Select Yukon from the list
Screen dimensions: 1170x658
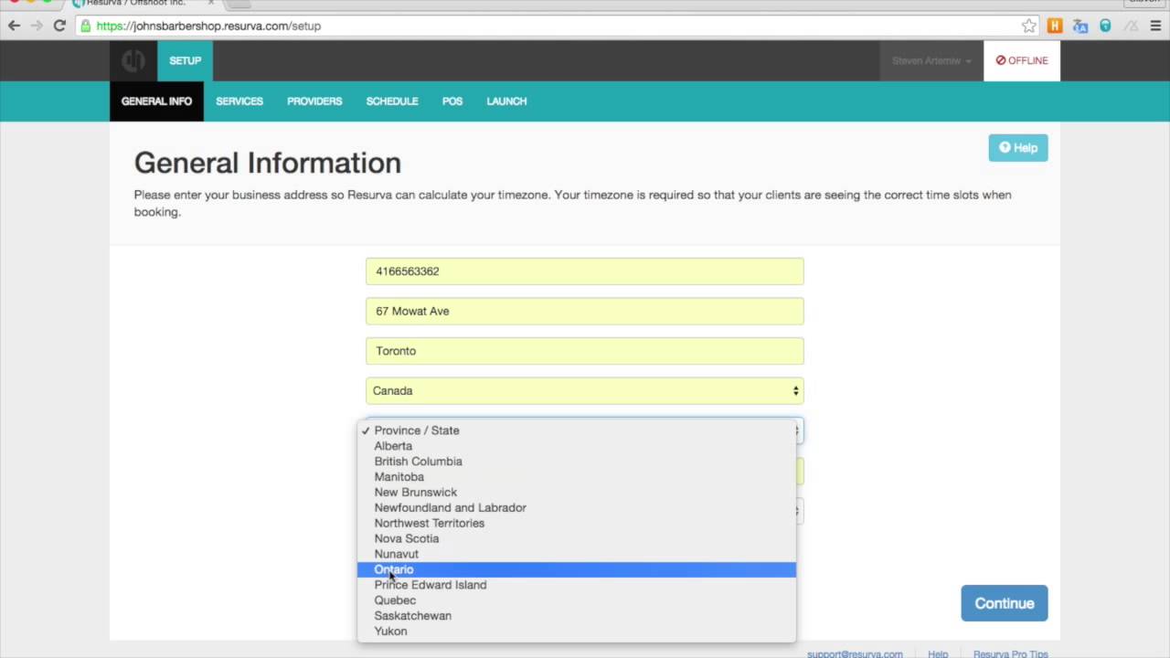pyautogui.click(x=577, y=631)
